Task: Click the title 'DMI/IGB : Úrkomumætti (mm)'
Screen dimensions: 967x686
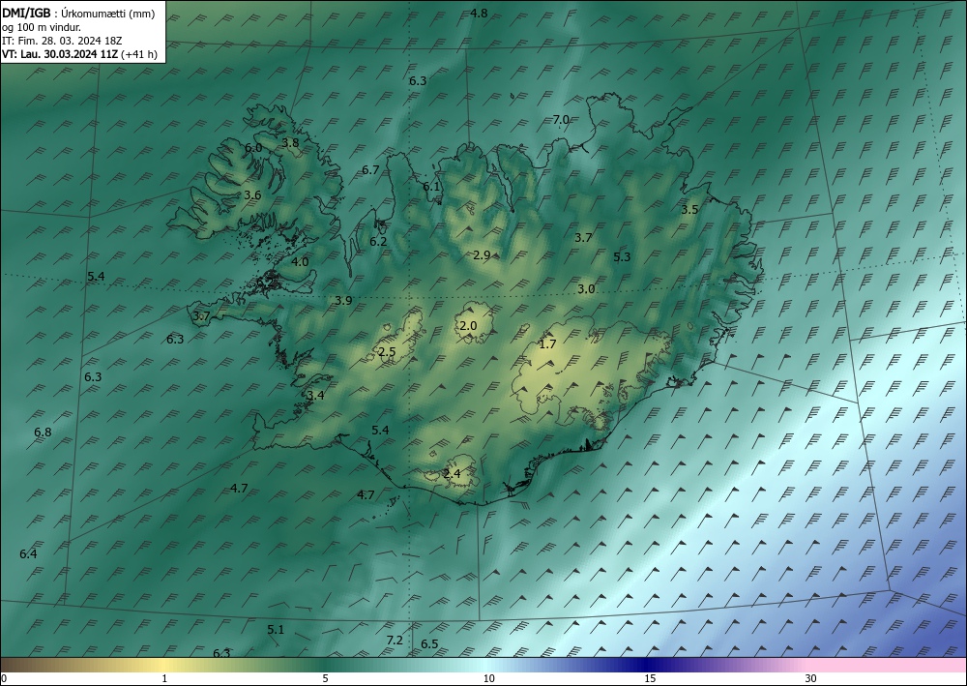Action: [x=78, y=13]
